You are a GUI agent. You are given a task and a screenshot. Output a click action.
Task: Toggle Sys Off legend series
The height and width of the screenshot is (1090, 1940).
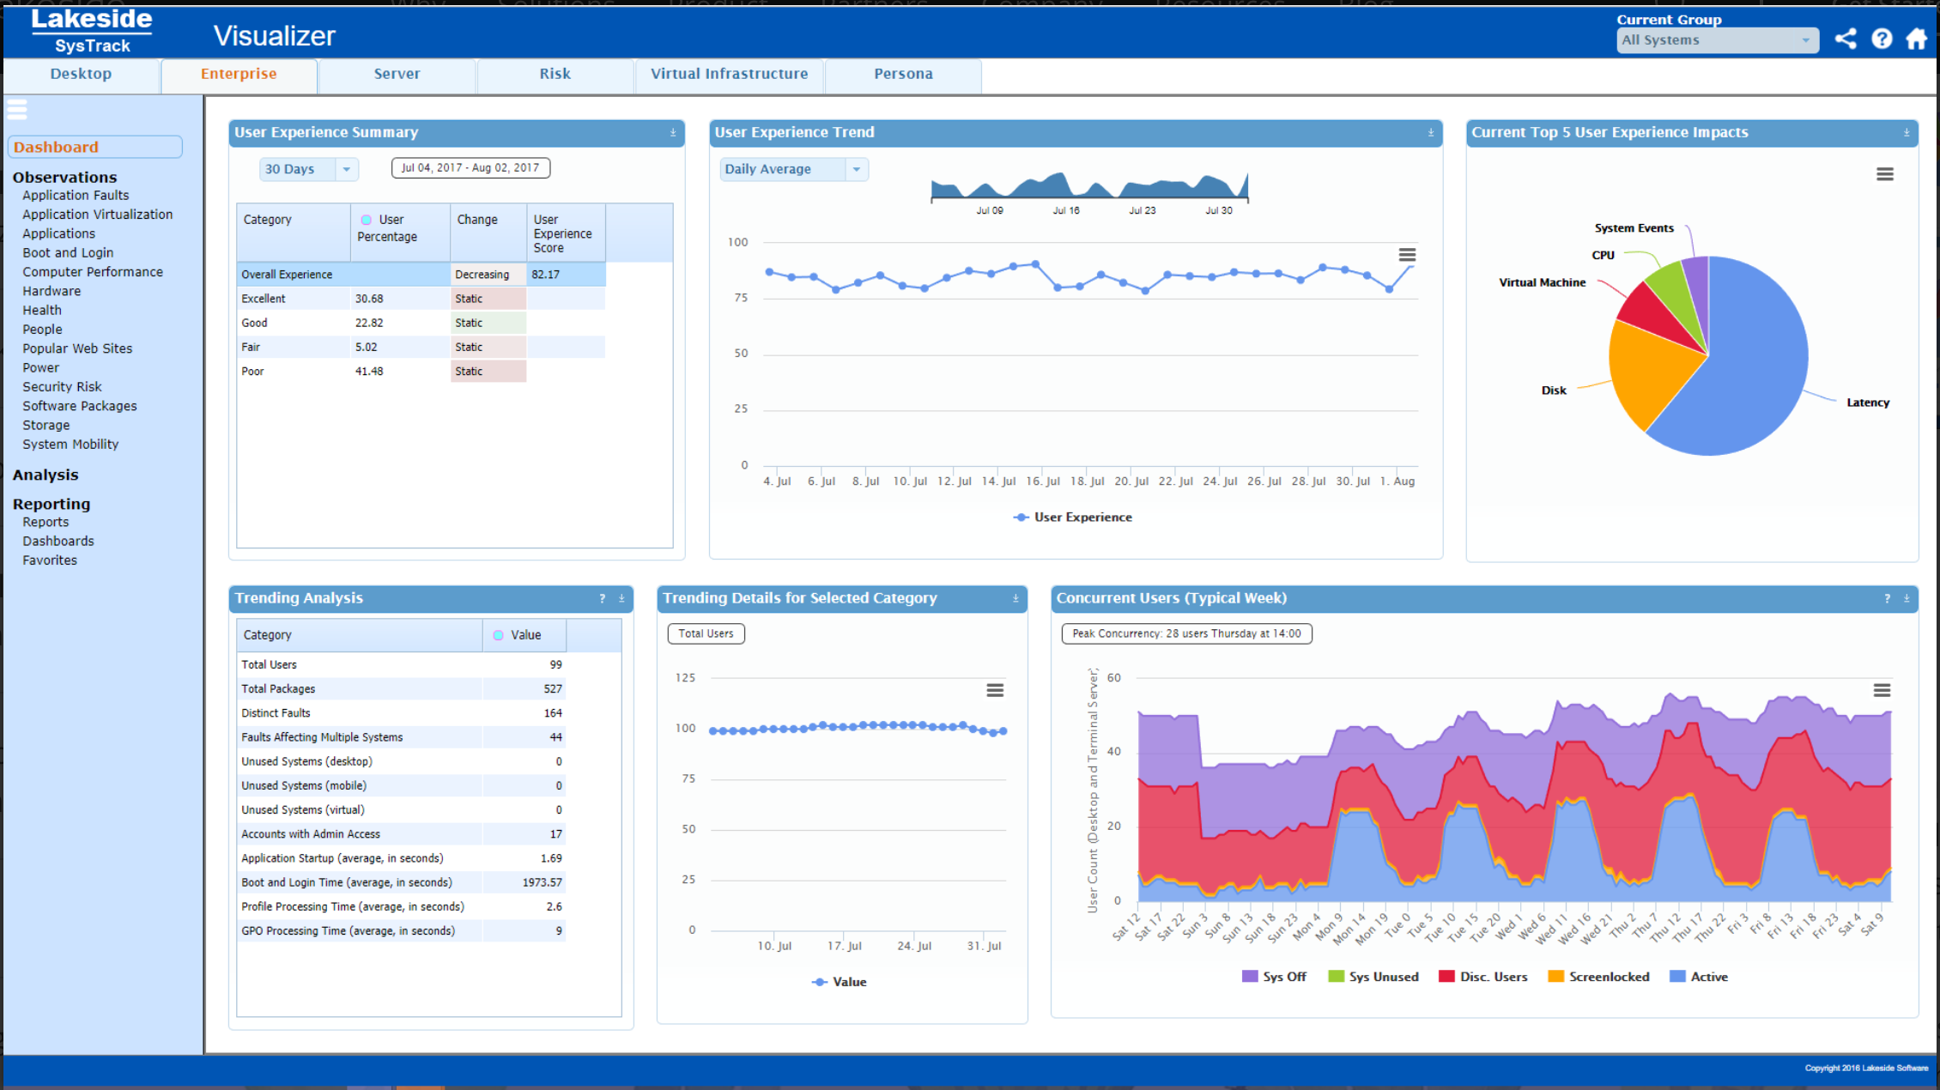1275,977
